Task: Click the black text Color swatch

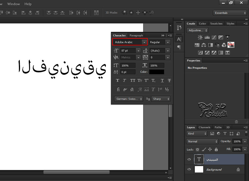Action: click(x=156, y=72)
